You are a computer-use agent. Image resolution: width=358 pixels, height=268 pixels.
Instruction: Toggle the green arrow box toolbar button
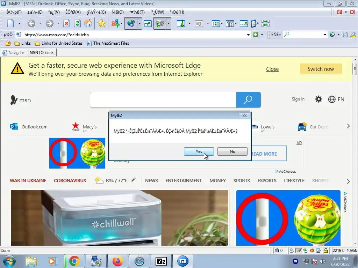click(160, 23)
